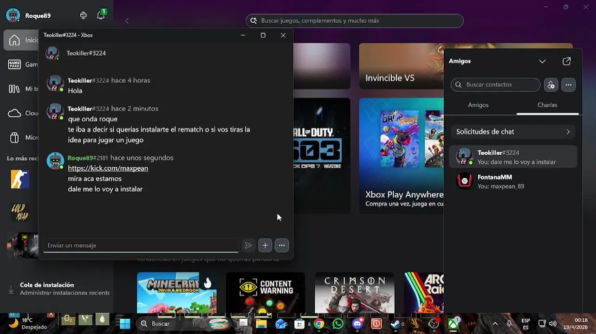Launch Counter-Strike from recent games
The height and width of the screenshot is (334, 596).
(20, 180)
